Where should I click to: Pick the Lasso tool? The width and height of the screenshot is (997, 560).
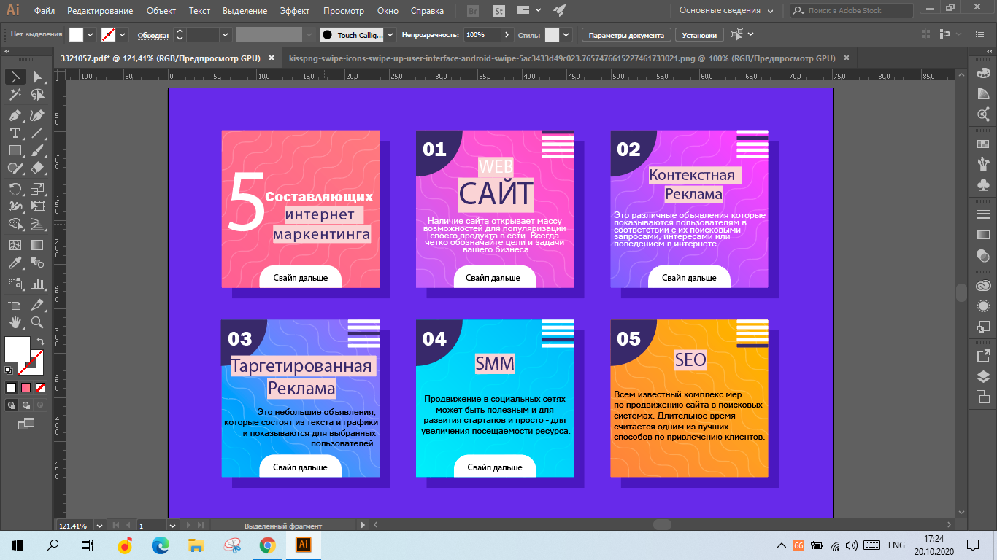[x=37, y=95]
